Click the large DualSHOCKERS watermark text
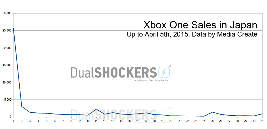 coord(114,73)
